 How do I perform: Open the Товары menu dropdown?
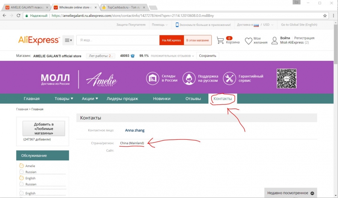[64, 98]
